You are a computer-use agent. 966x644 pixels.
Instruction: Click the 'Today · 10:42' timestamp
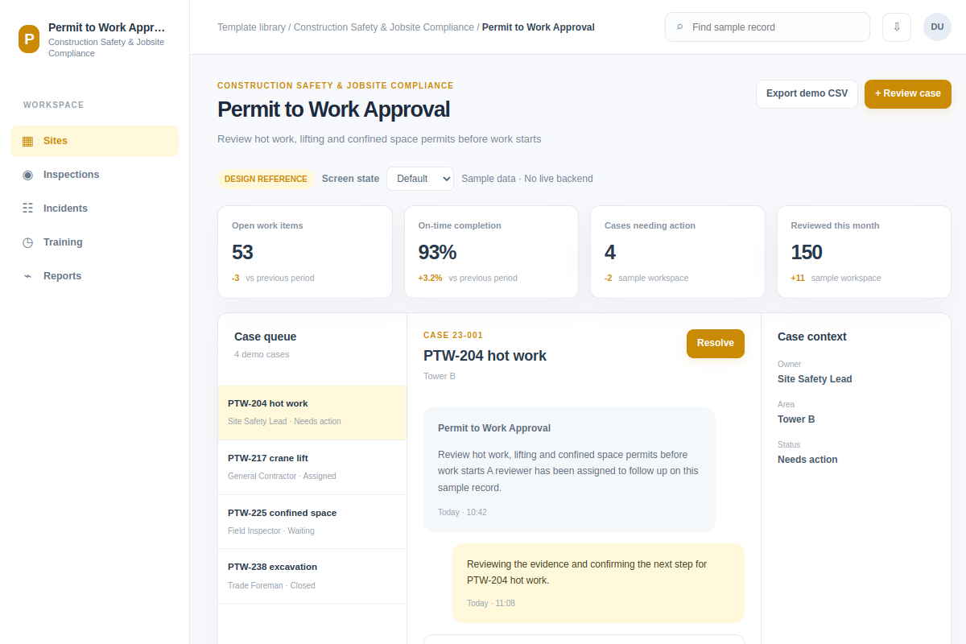point(462,512)
